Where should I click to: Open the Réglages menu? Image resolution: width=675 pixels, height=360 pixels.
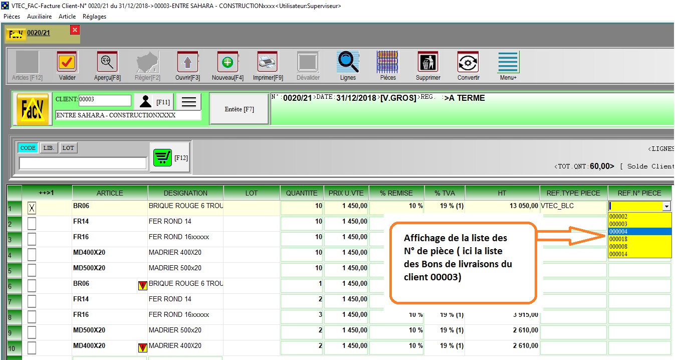[x=94, y=17]
